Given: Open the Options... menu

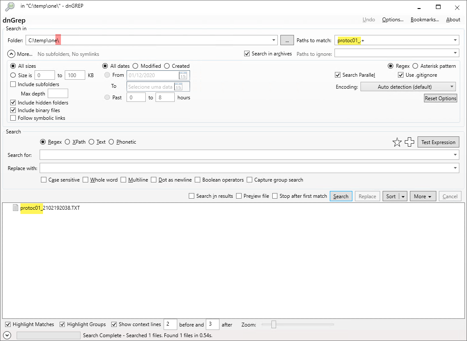Looking at the screenshot, I should [x=392, y=19].
